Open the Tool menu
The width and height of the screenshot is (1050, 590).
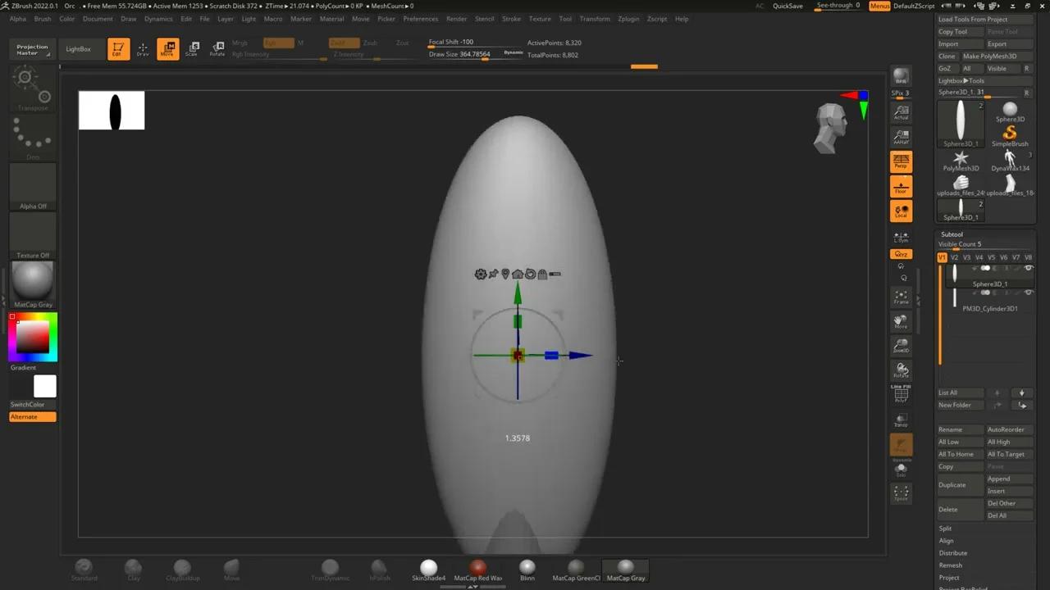click(x=564, y=19)
